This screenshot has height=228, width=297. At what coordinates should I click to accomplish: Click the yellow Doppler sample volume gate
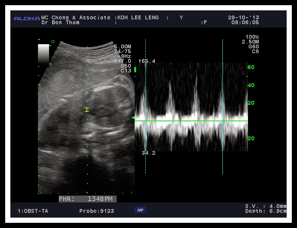click(x=87, y=110)
